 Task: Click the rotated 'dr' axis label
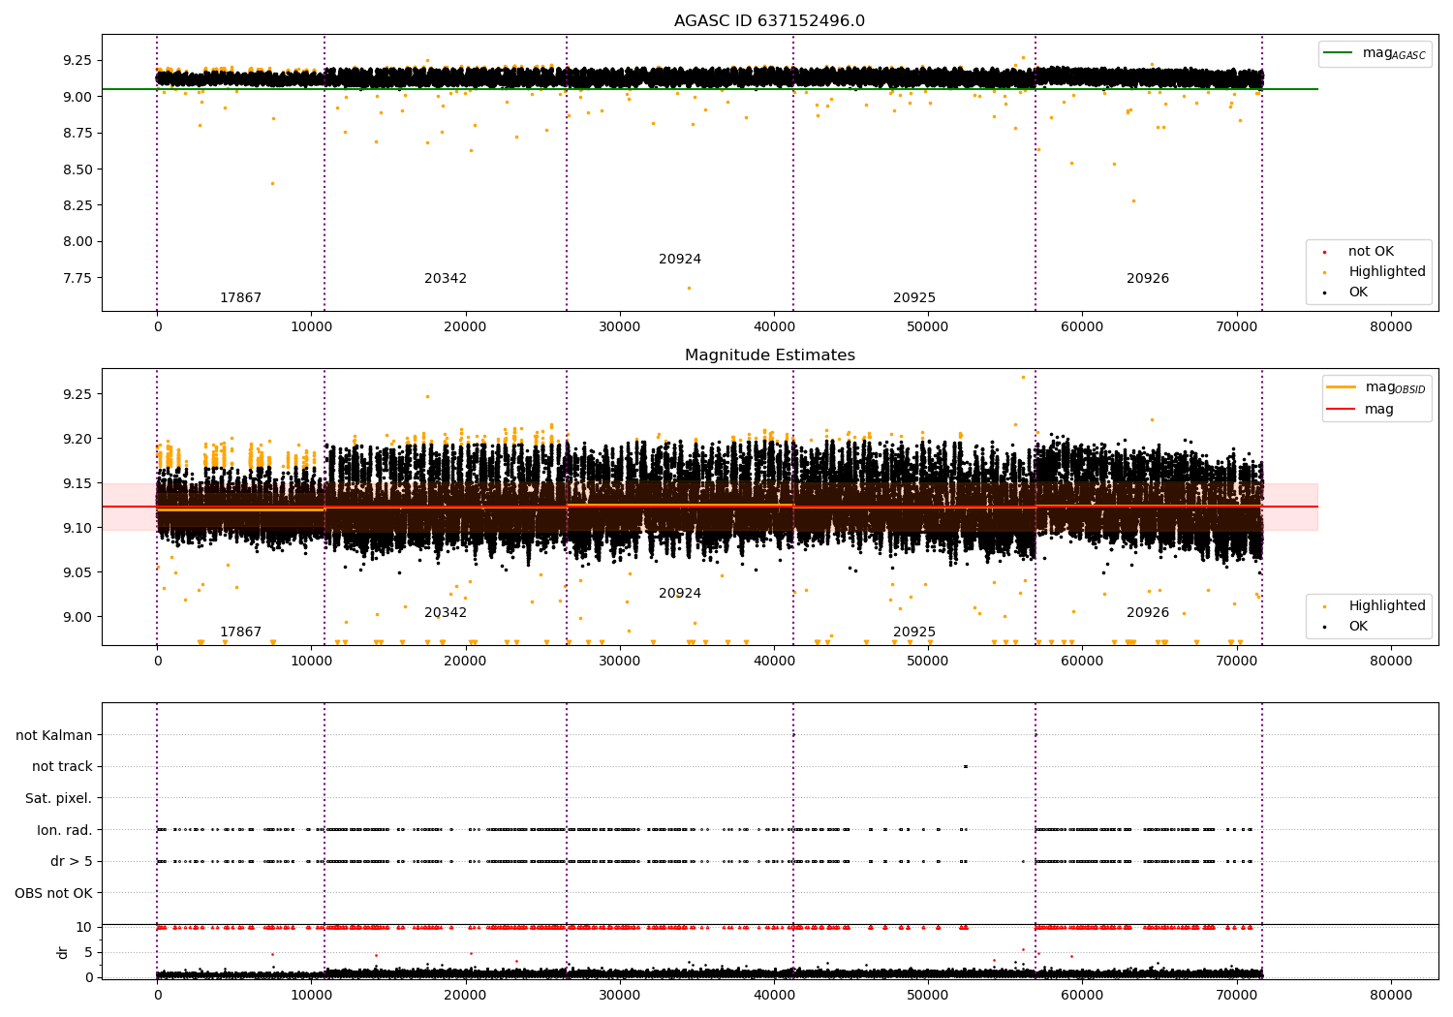pos(63,952)
